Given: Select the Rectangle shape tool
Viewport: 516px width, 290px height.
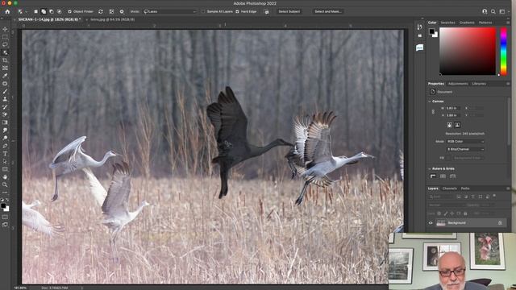Looking at the screenshot, I should (5, 169).
